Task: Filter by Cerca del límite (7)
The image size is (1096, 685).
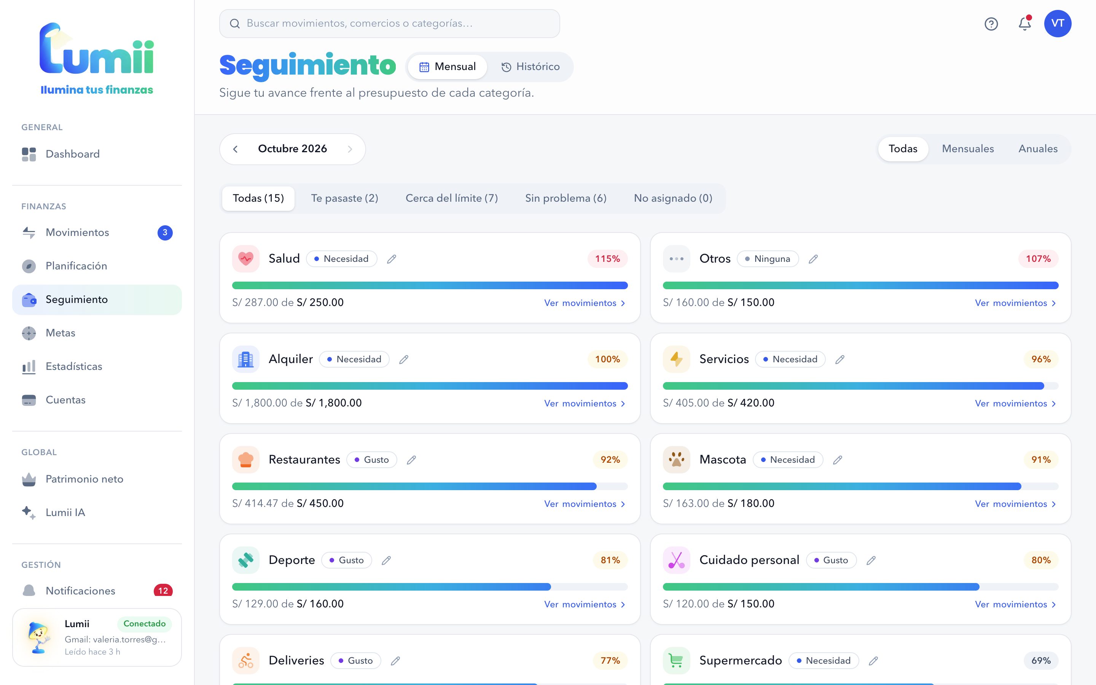Action: point(452,198)
